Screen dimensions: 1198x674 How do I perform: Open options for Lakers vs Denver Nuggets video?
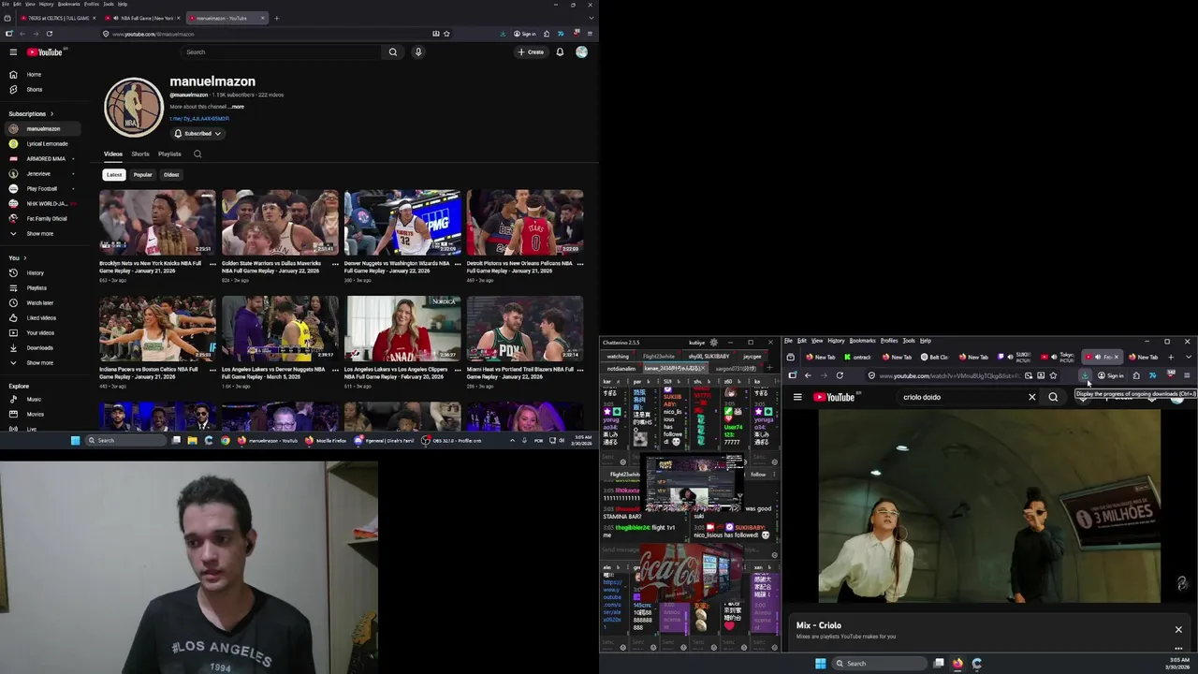(335, 370)
